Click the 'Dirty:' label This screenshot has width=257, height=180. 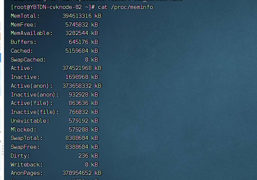pyautogui.click(x=20, y=156)
